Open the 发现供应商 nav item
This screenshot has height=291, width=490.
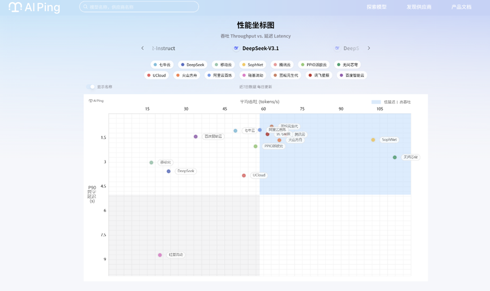point(419,7)
